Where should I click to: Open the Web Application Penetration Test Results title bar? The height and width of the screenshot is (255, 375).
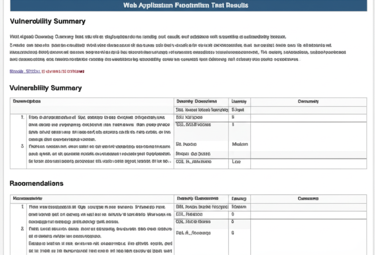click(x=187, y=5)
